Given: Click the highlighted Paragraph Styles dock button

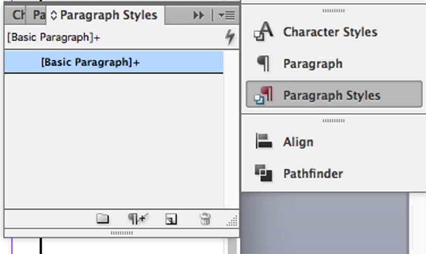Looking at the screenshot, I should click(x=334, y=95).
